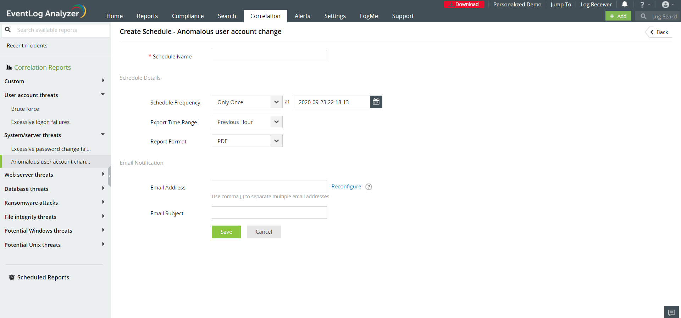
Task: Click the Scheduled Reports clock icon
Action: (12, 277)
